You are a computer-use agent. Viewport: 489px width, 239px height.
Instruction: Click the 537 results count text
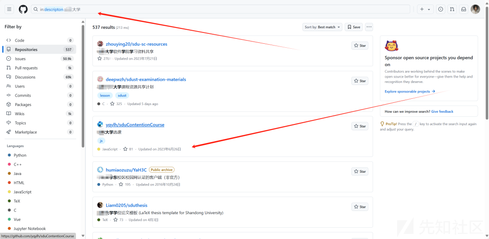pos(104,28)
